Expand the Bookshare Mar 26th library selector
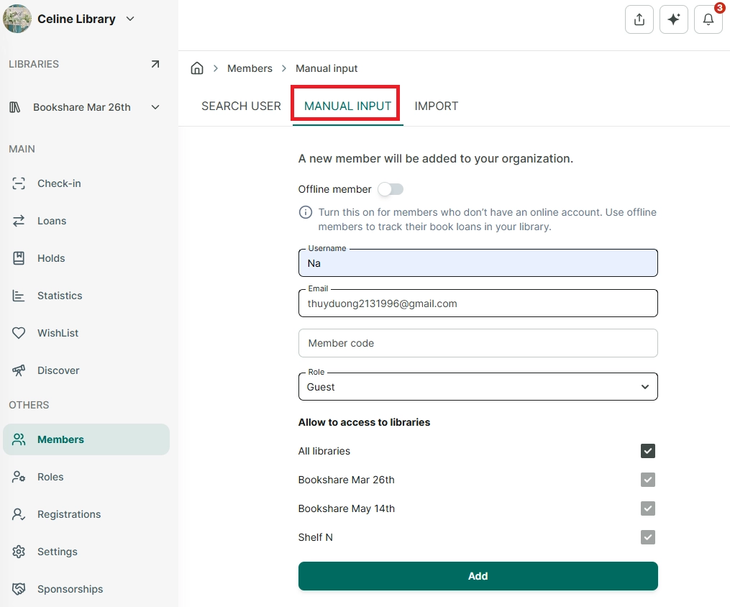Screen dimensions: 730x607 155,107
